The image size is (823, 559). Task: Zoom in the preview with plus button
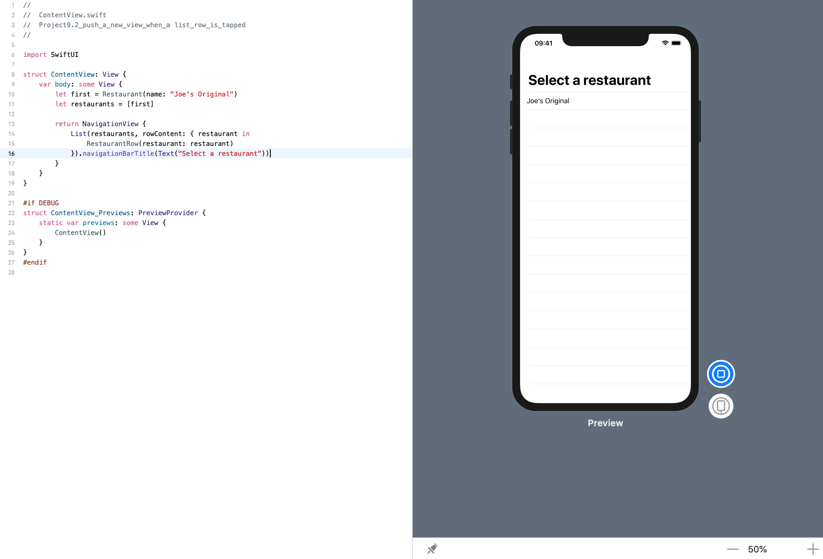point(812,549)
